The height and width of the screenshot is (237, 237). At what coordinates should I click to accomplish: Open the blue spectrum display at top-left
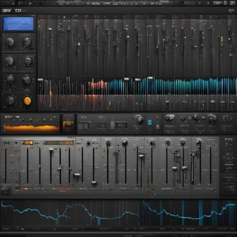[19, 23]
